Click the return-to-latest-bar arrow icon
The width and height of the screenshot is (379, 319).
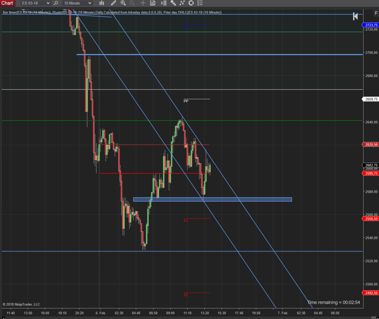tap(355, 17)
